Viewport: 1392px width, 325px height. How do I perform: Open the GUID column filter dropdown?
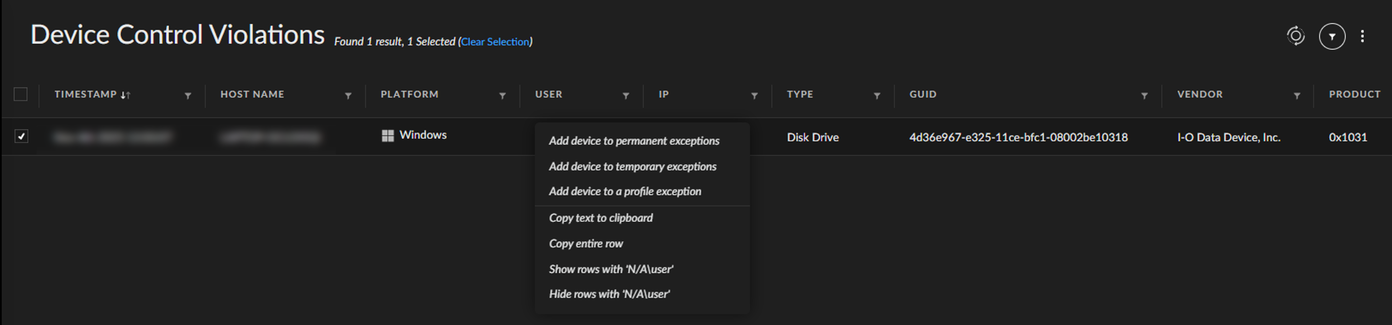1144,95
